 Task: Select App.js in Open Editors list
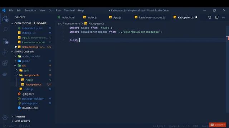pyautogui.click(x=33, y=38)
